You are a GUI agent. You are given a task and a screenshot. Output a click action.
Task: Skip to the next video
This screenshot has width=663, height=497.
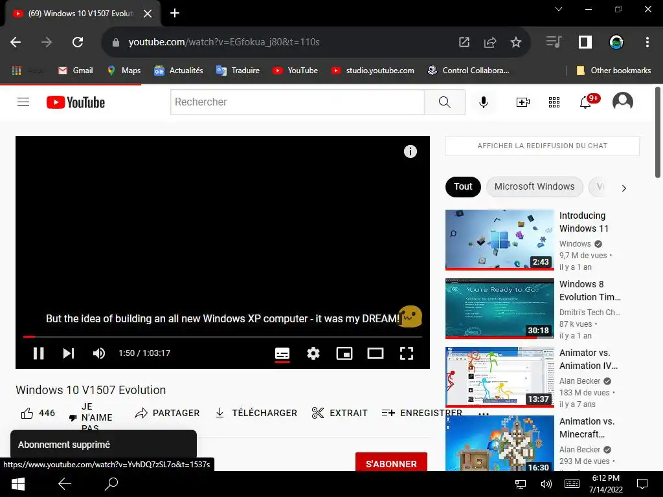pyautogui.click(x=69, y=353)
